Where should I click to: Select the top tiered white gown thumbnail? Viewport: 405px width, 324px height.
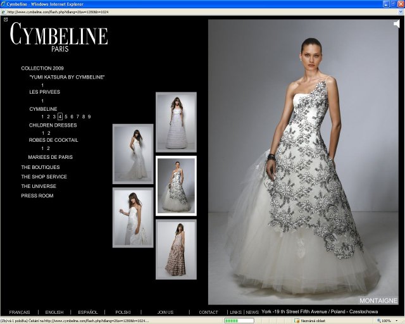point(176,121)
